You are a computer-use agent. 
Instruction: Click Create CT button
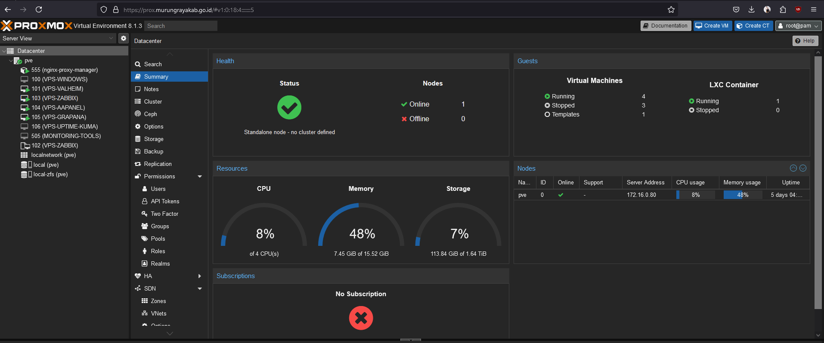(x=754, y=26)
